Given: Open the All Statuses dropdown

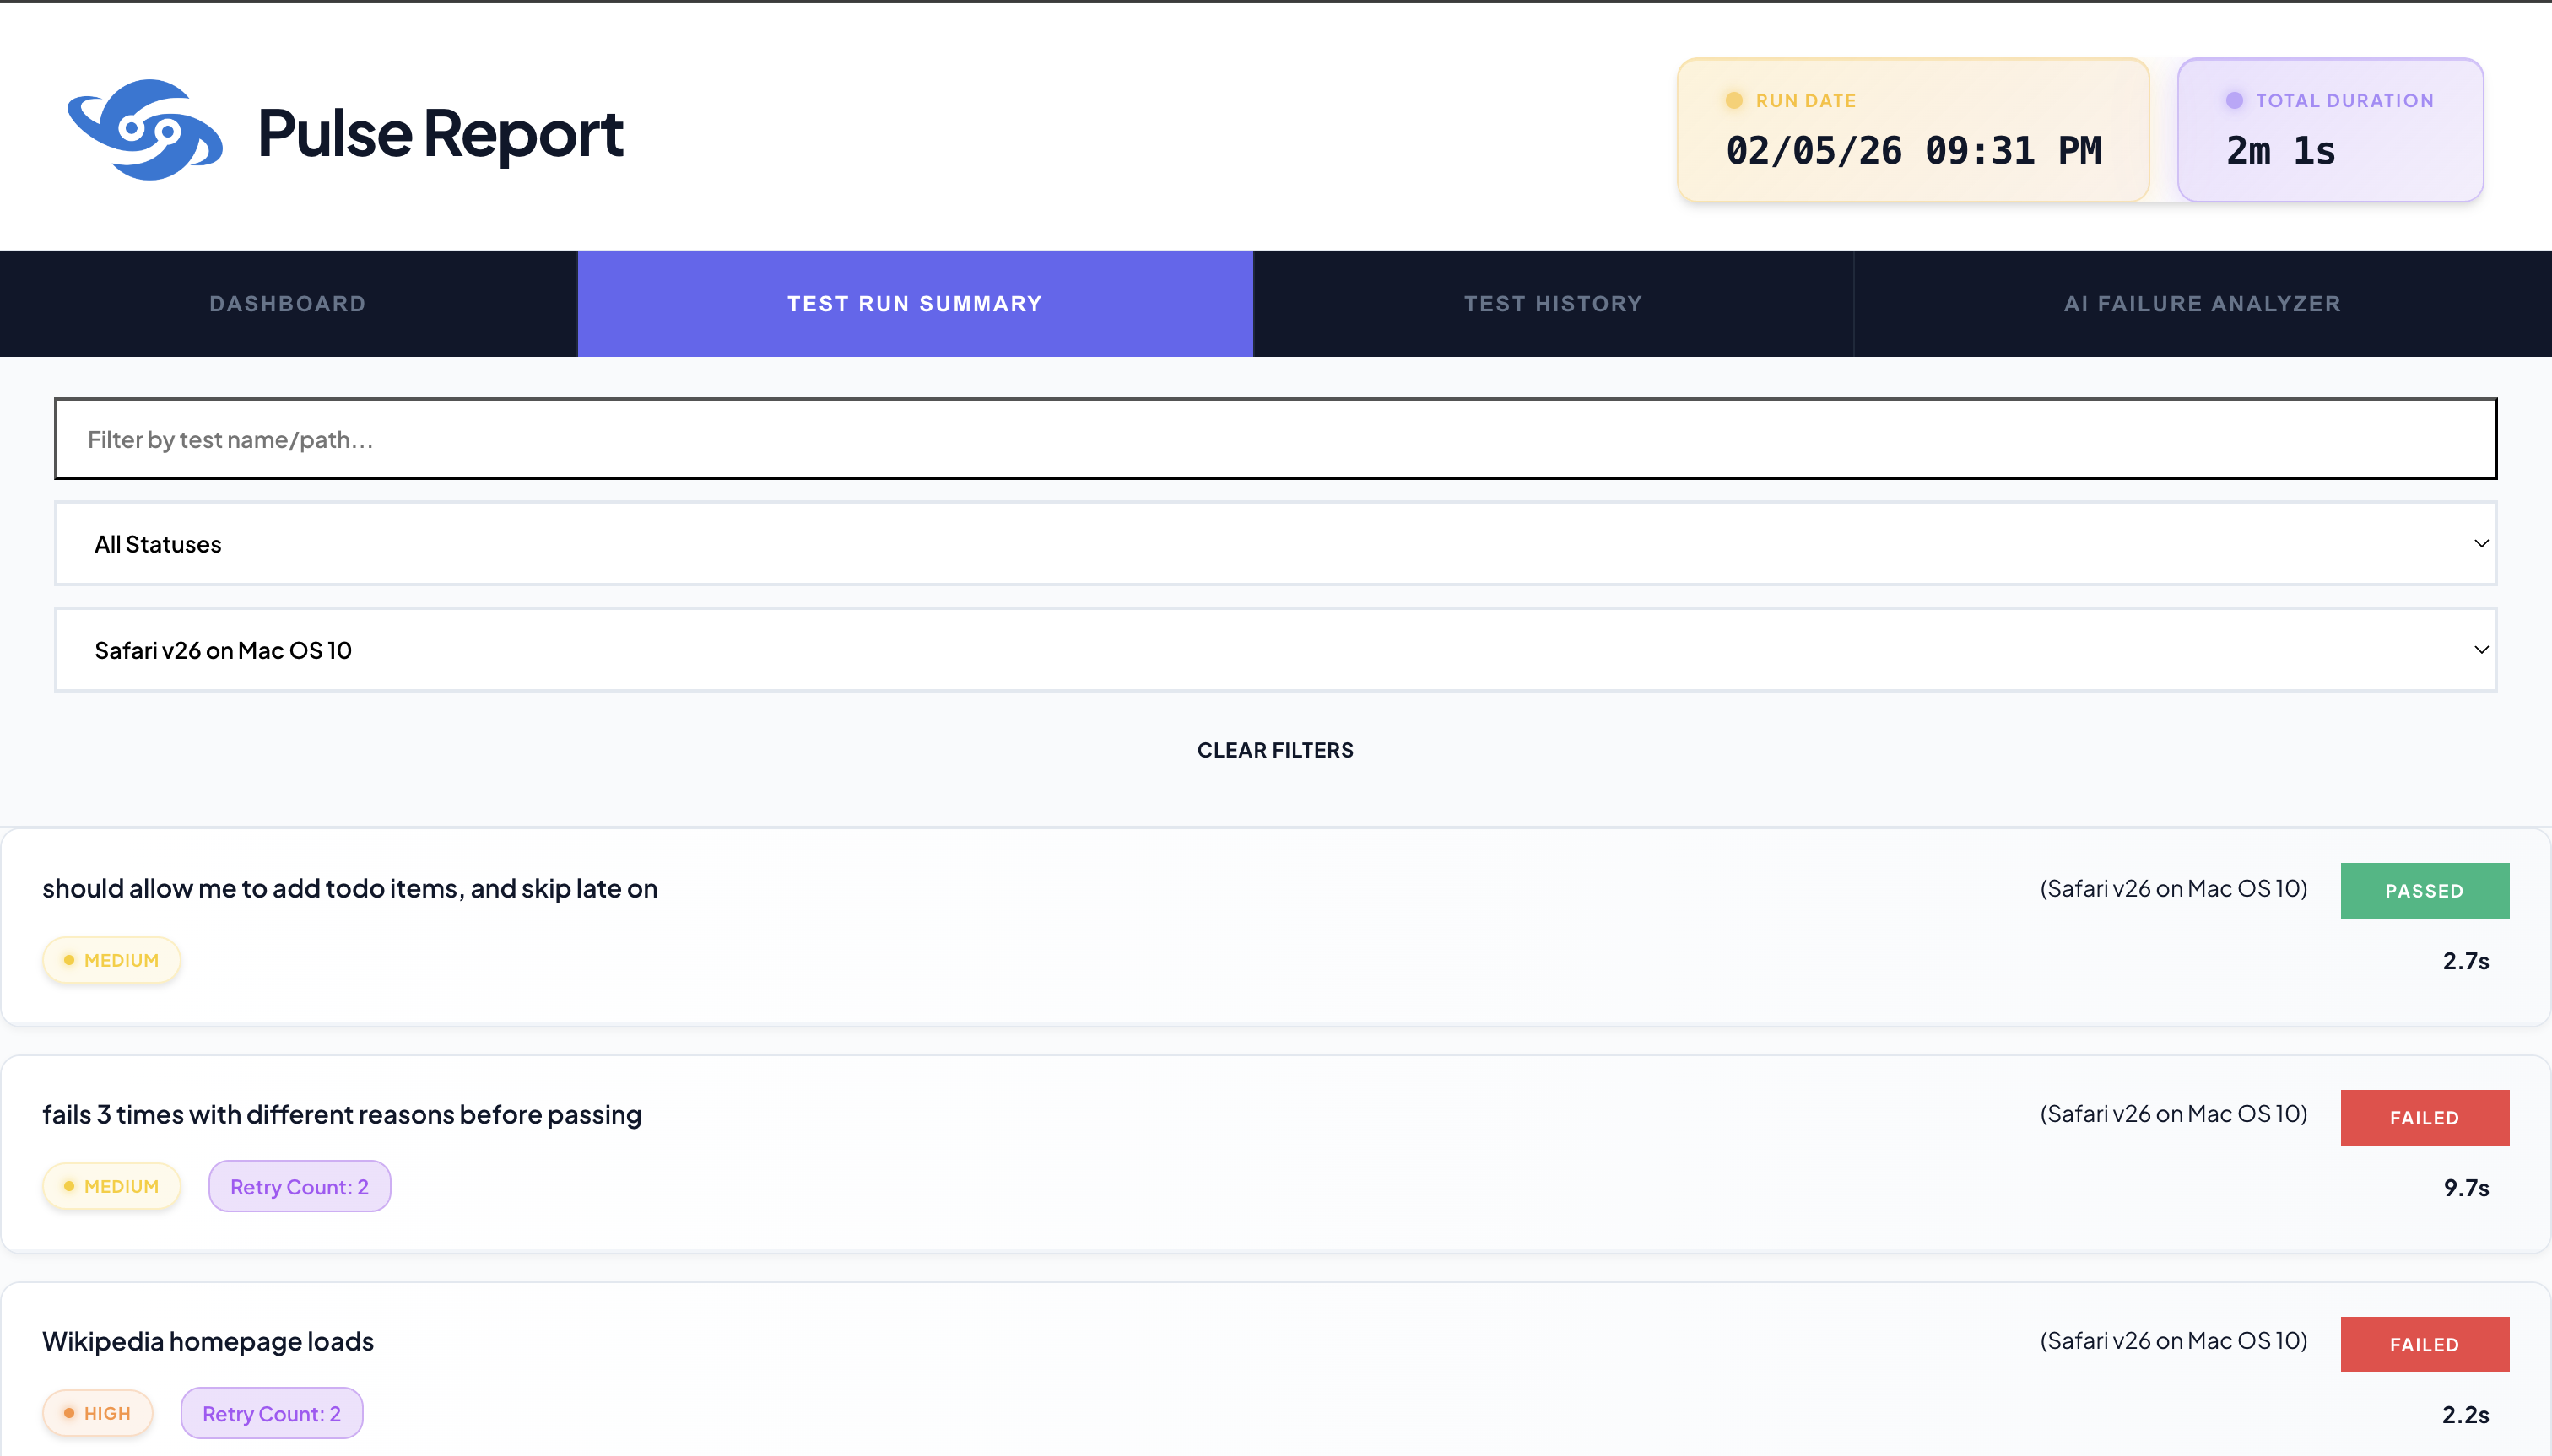Looking at the screenshot, I should (x=1274, y=544).
